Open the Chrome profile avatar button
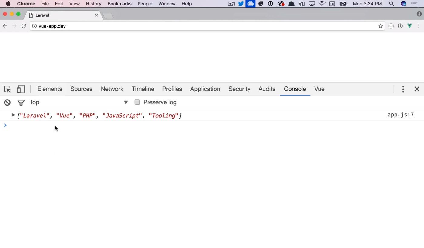 (x=419, y=14)
